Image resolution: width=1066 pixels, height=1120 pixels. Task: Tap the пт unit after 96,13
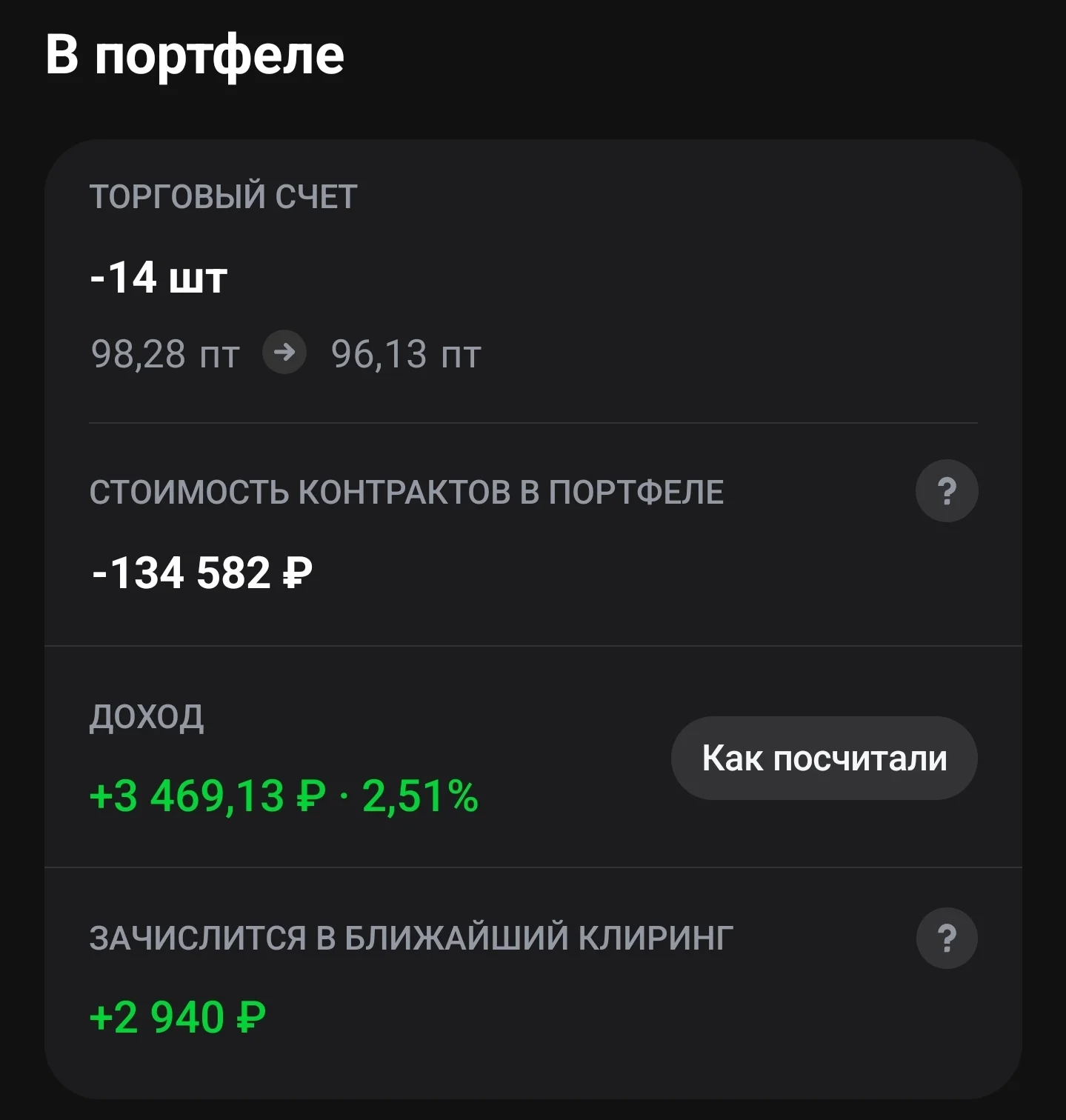[x=462, y=356]
